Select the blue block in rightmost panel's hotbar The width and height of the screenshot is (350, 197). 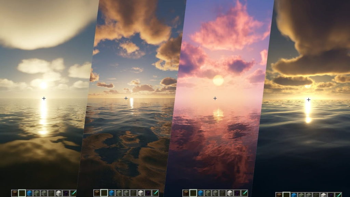(x=294, y=195)
